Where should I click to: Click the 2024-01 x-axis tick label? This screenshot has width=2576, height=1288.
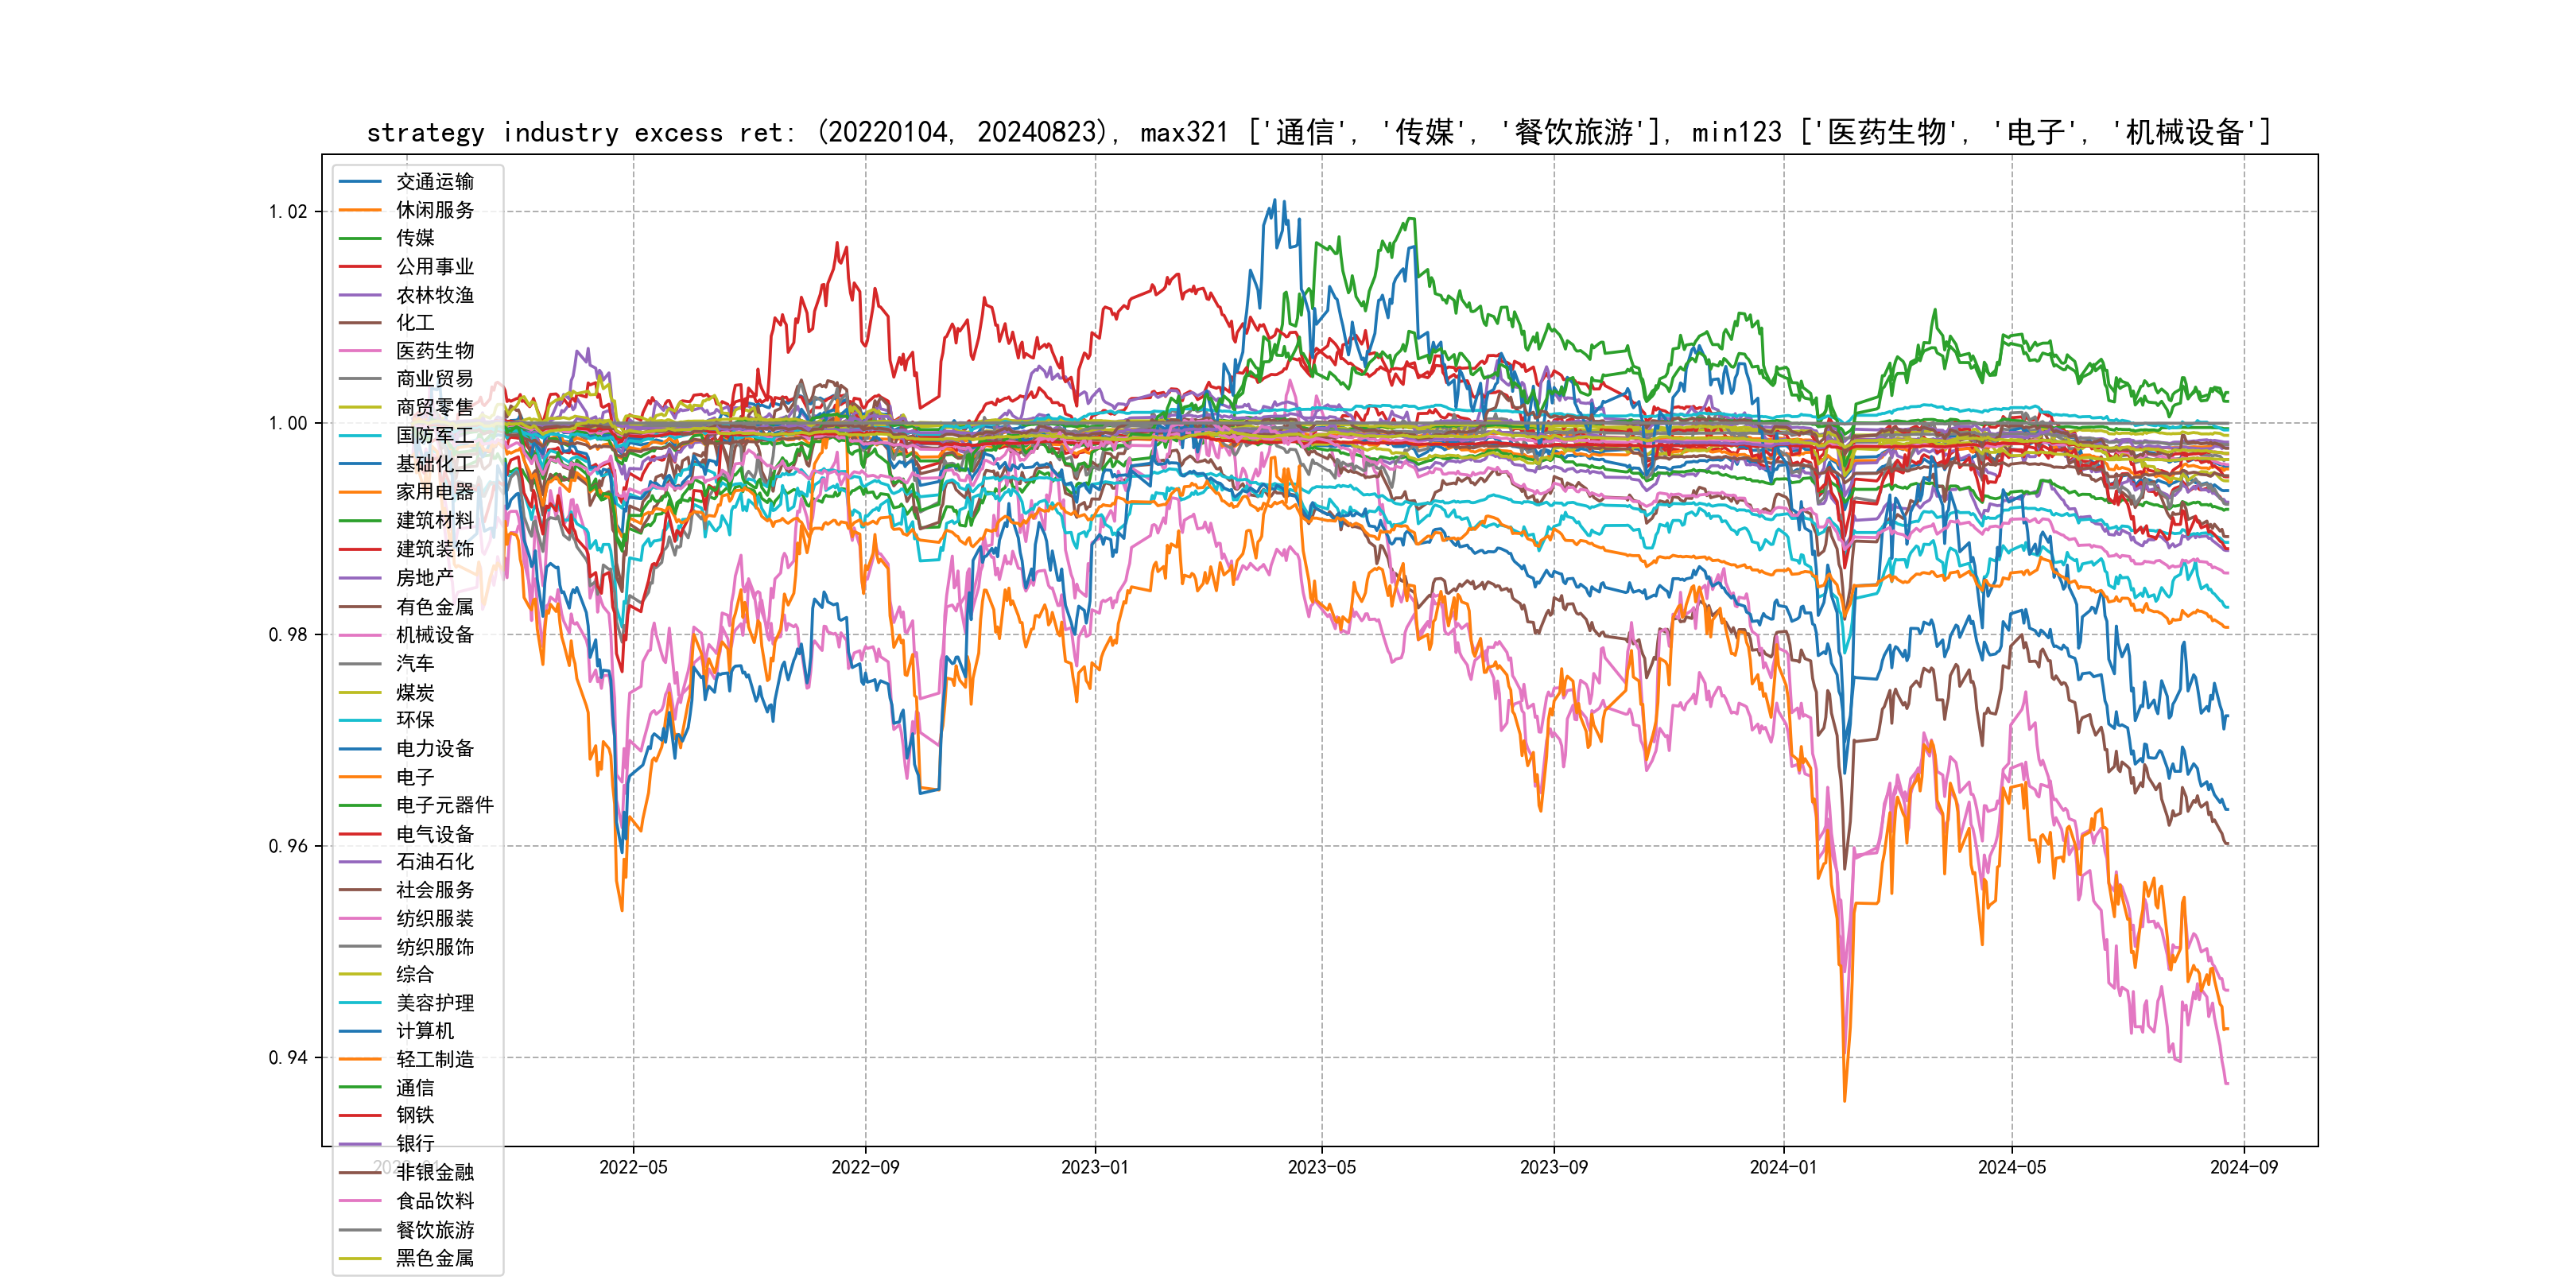click(x=1782, y=1168)
